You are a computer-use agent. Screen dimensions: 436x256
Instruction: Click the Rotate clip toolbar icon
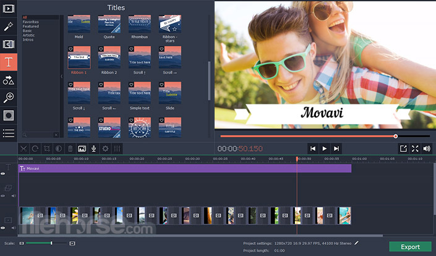pos(35,148)
